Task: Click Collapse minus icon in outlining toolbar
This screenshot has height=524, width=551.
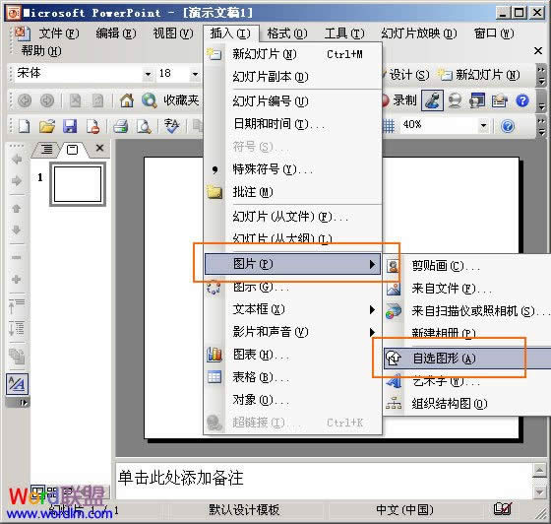Action: pos(17,258)
